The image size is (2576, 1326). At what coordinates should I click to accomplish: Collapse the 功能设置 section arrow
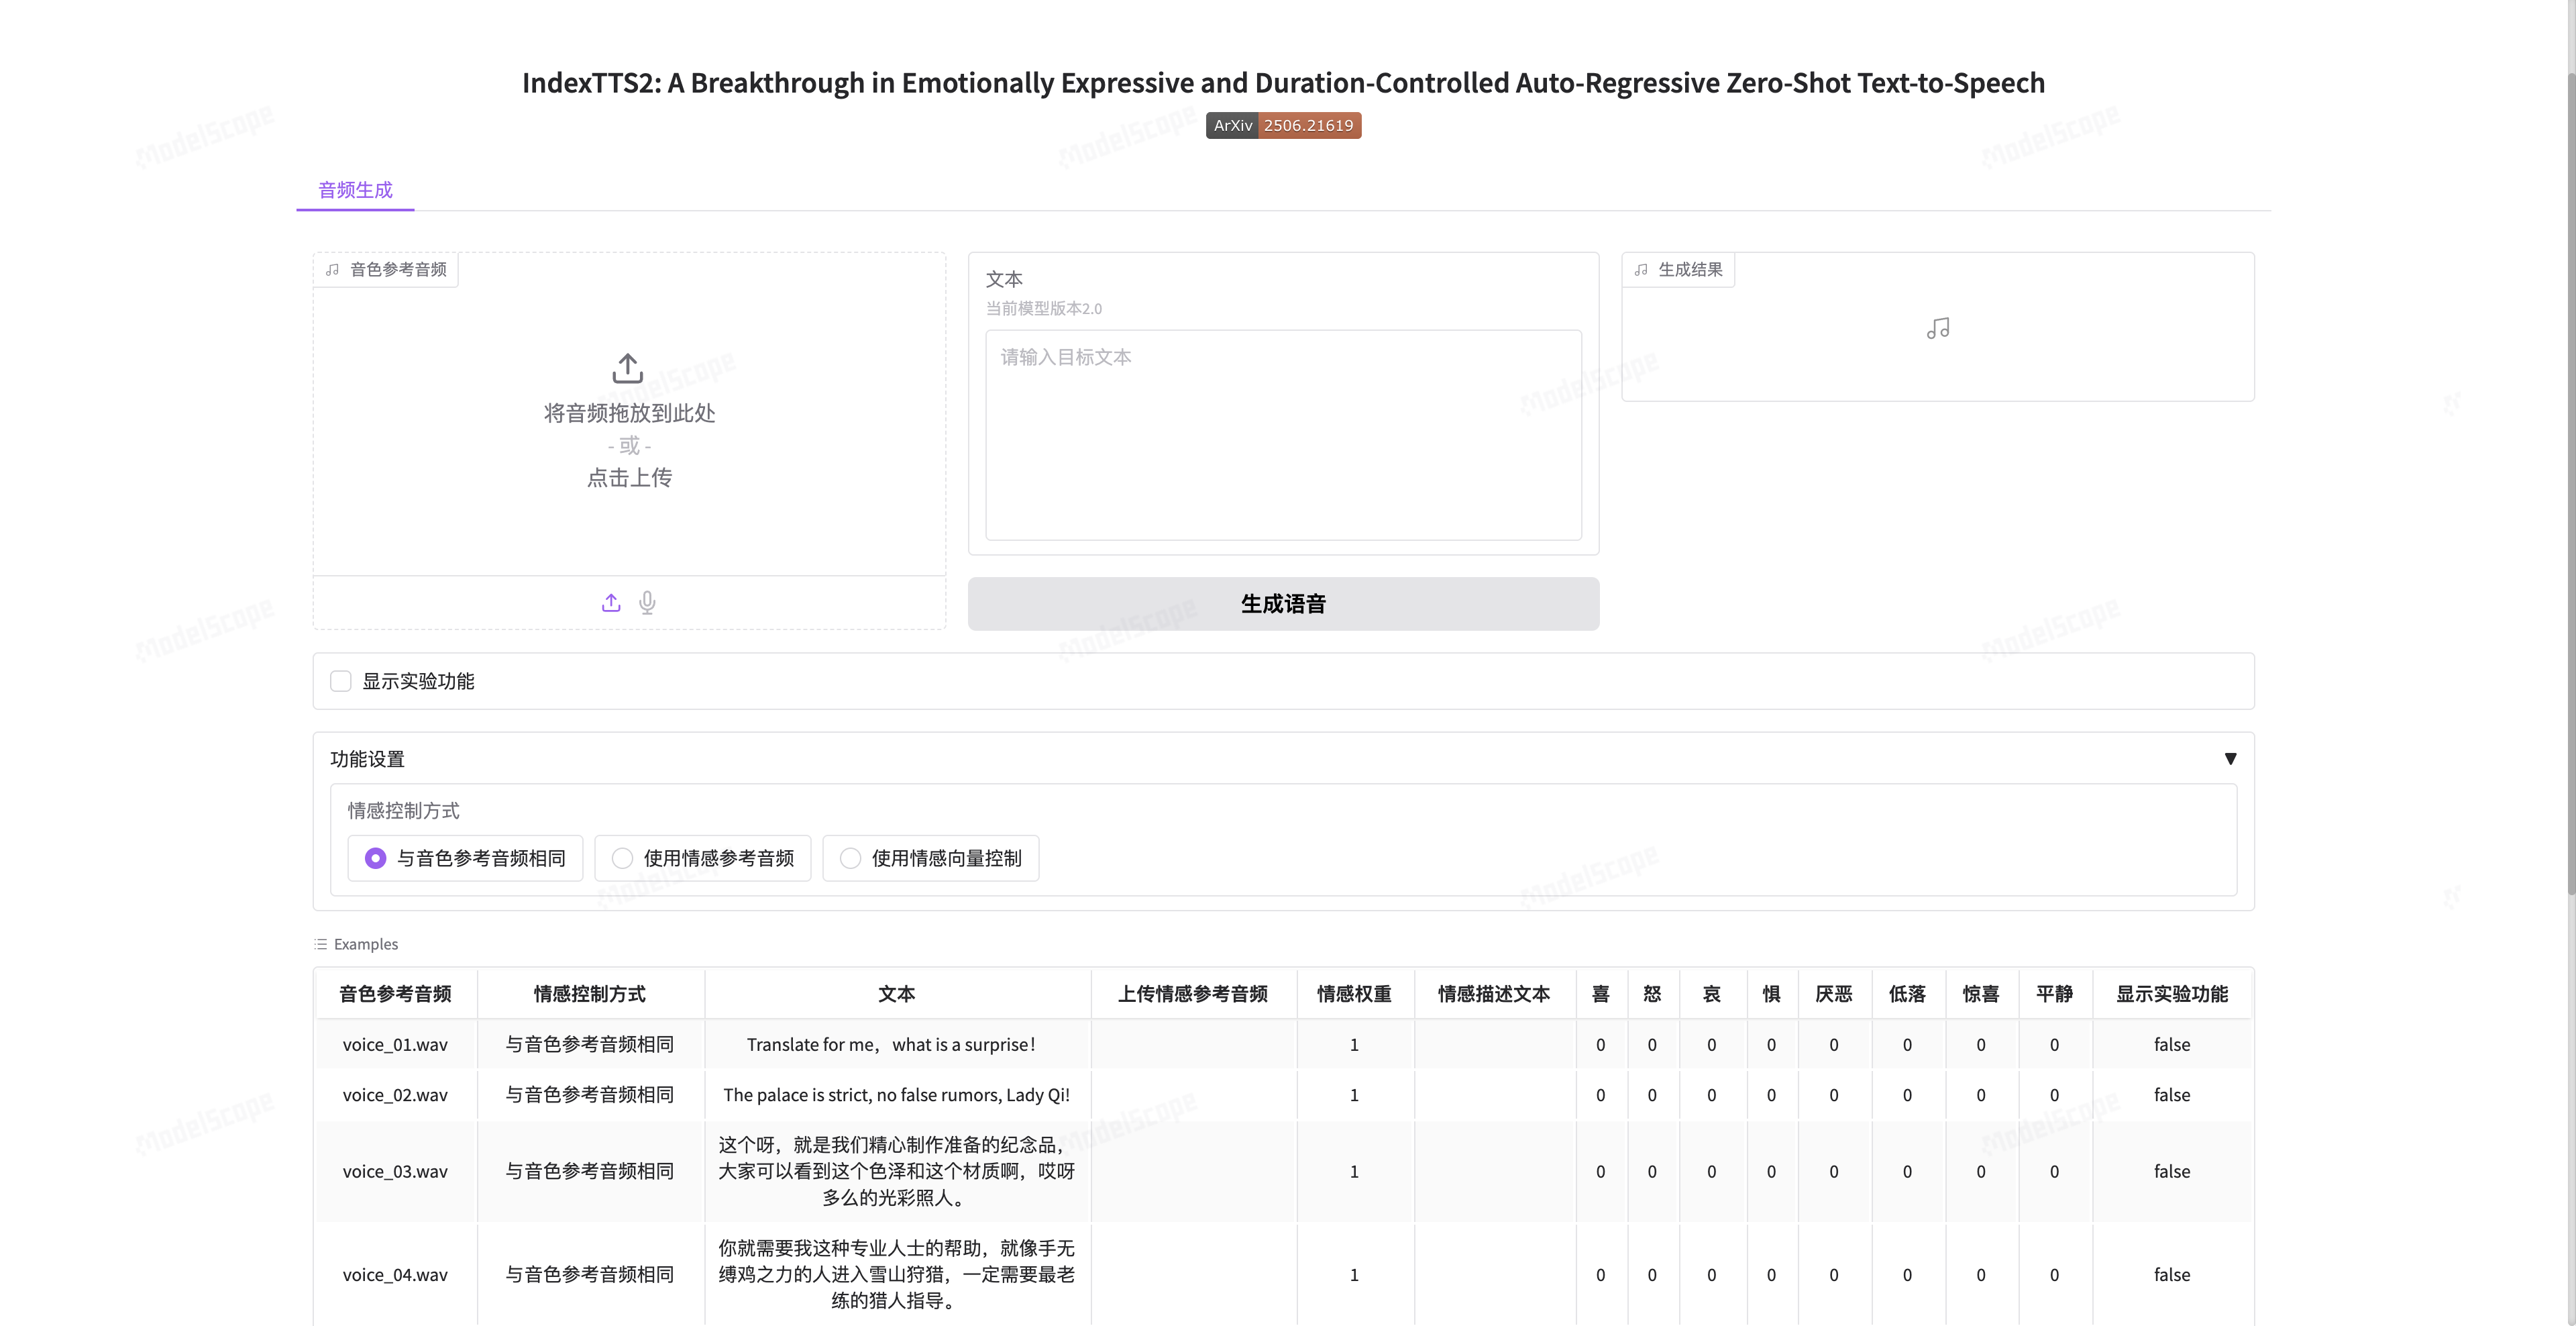pos(2230,759)
